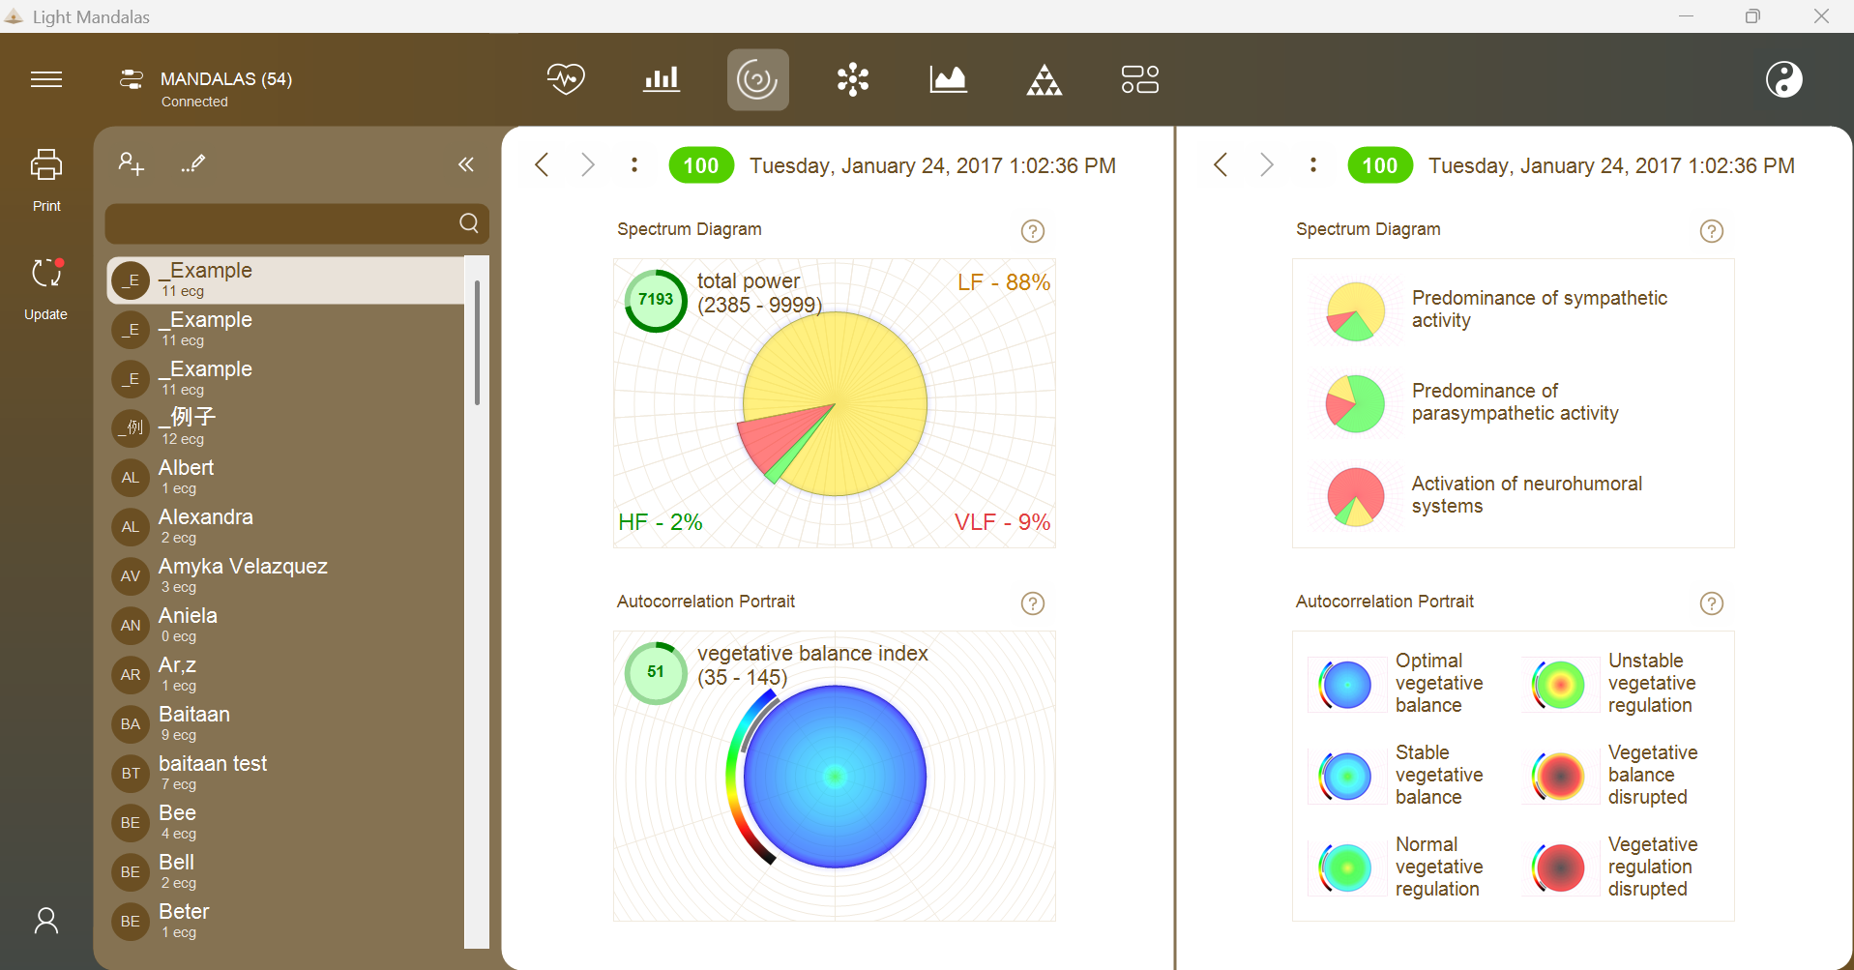Click the Print button
This screenshot has height=970, width=1854.
click(x=46, y=180)
